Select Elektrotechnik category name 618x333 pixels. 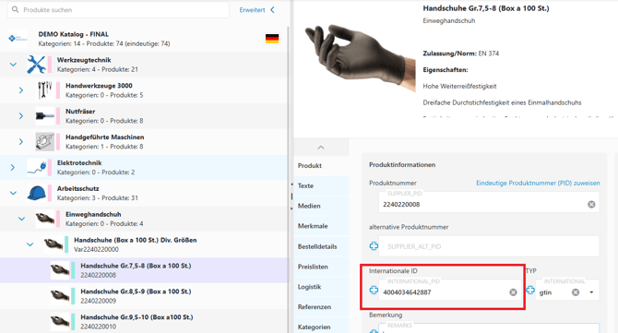click(x=79, y=162)
